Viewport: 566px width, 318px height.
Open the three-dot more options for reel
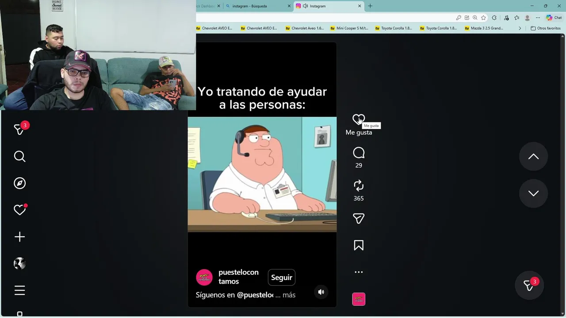coord(359,272)
